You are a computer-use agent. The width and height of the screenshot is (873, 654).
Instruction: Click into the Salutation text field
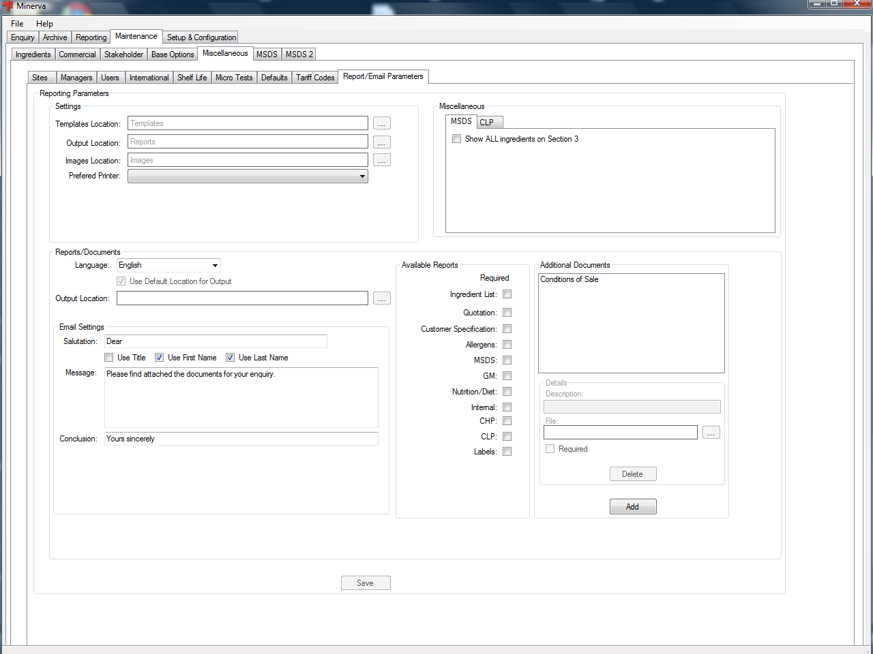(x=216, y=341)
